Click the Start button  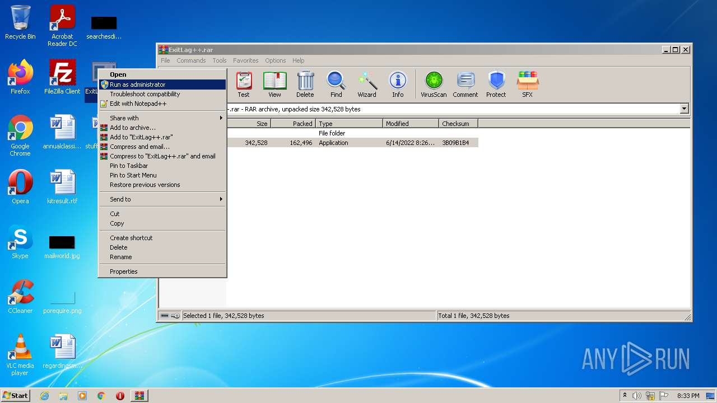click(16, 396)
